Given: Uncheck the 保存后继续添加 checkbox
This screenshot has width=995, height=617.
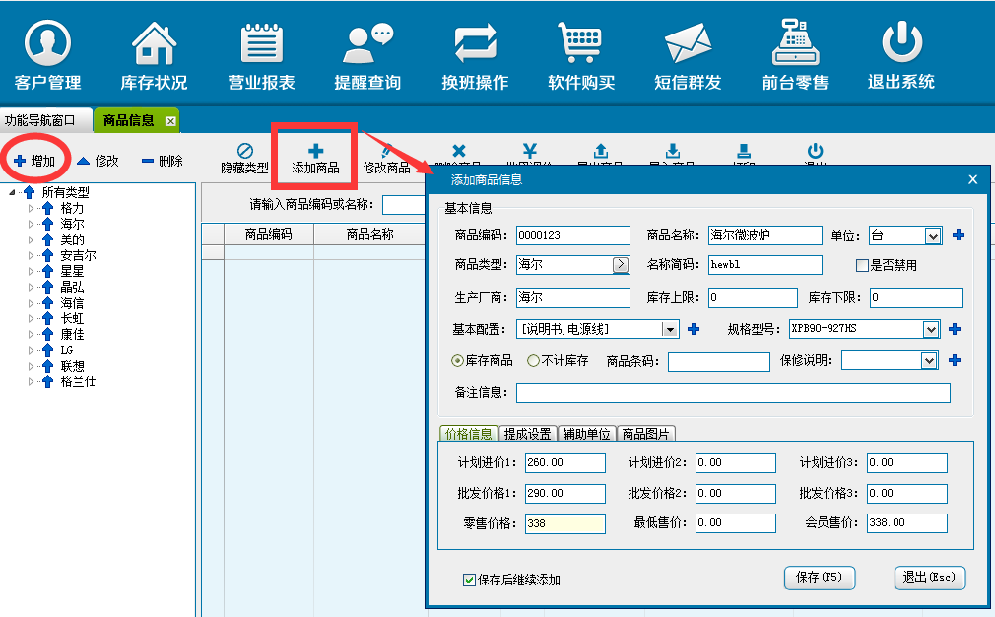Looking at the screenshot, I should point(469,580).
